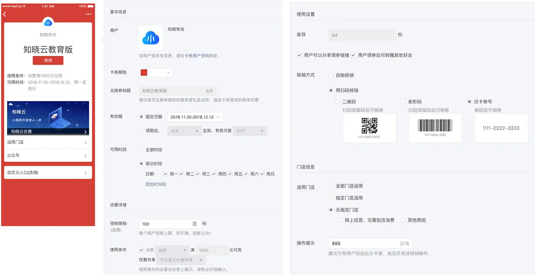Expand the card color dropdown arrow
Image resolution: width=535 pixels, height=275 pixels.
(x=168, y=72)
